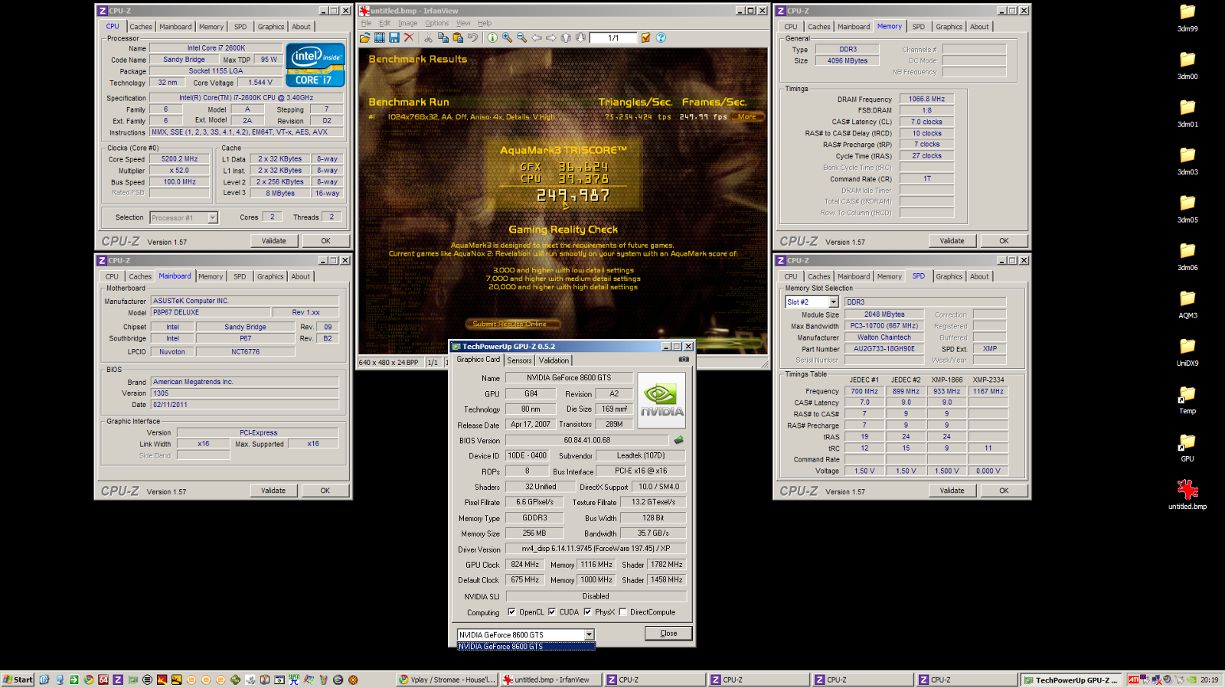The height and width of the screenshot is (688, 1225).
Task: Open the UniDX9 desktop folder
Action: pos(1187,352)
